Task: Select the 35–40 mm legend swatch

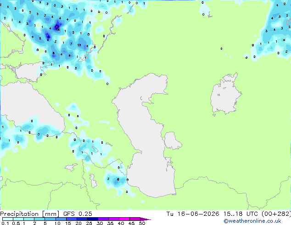Action: [113, 219]
